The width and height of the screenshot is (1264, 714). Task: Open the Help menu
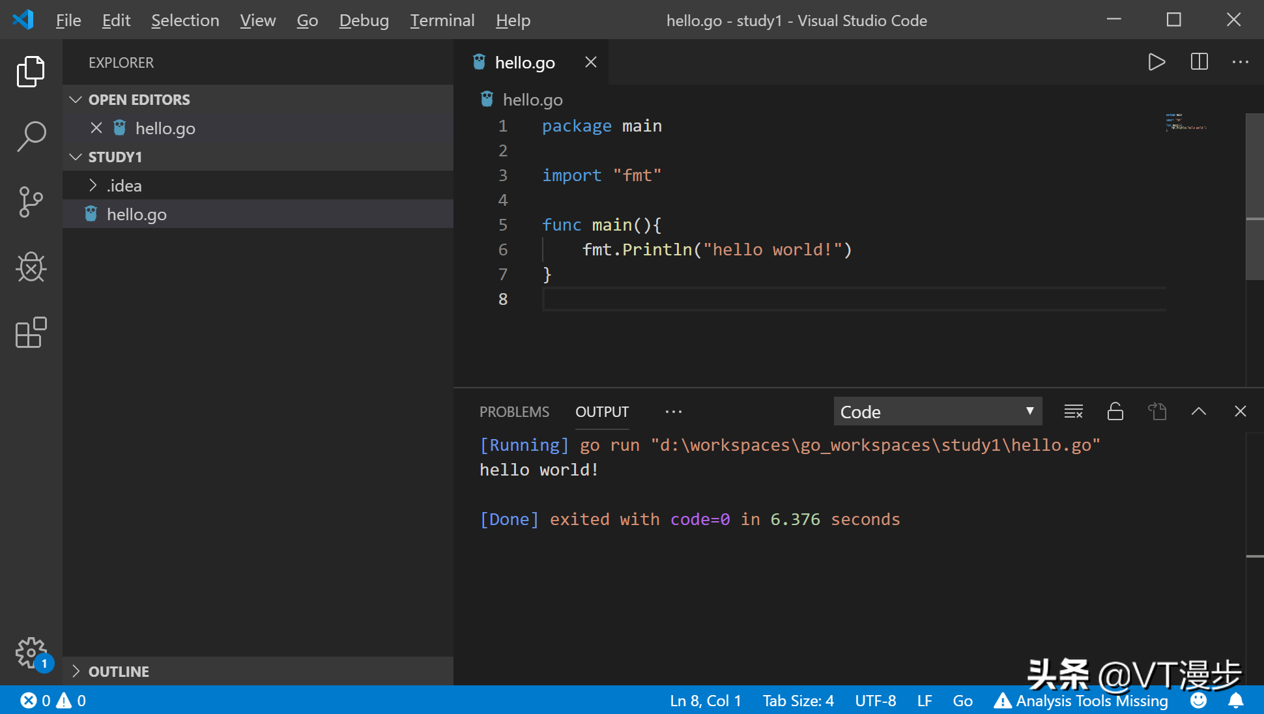513,20
